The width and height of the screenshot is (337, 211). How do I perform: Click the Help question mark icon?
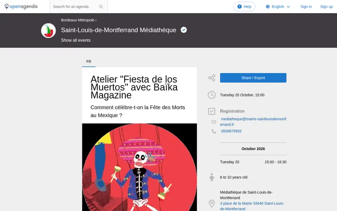click(240, 7)
